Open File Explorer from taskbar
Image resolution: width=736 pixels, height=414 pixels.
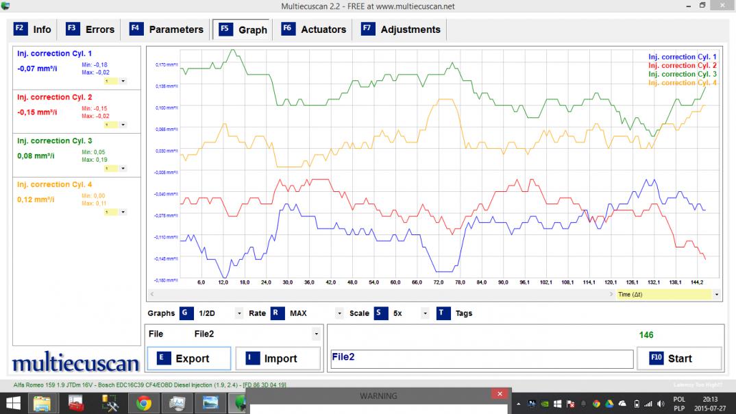[x=42, y=404]
